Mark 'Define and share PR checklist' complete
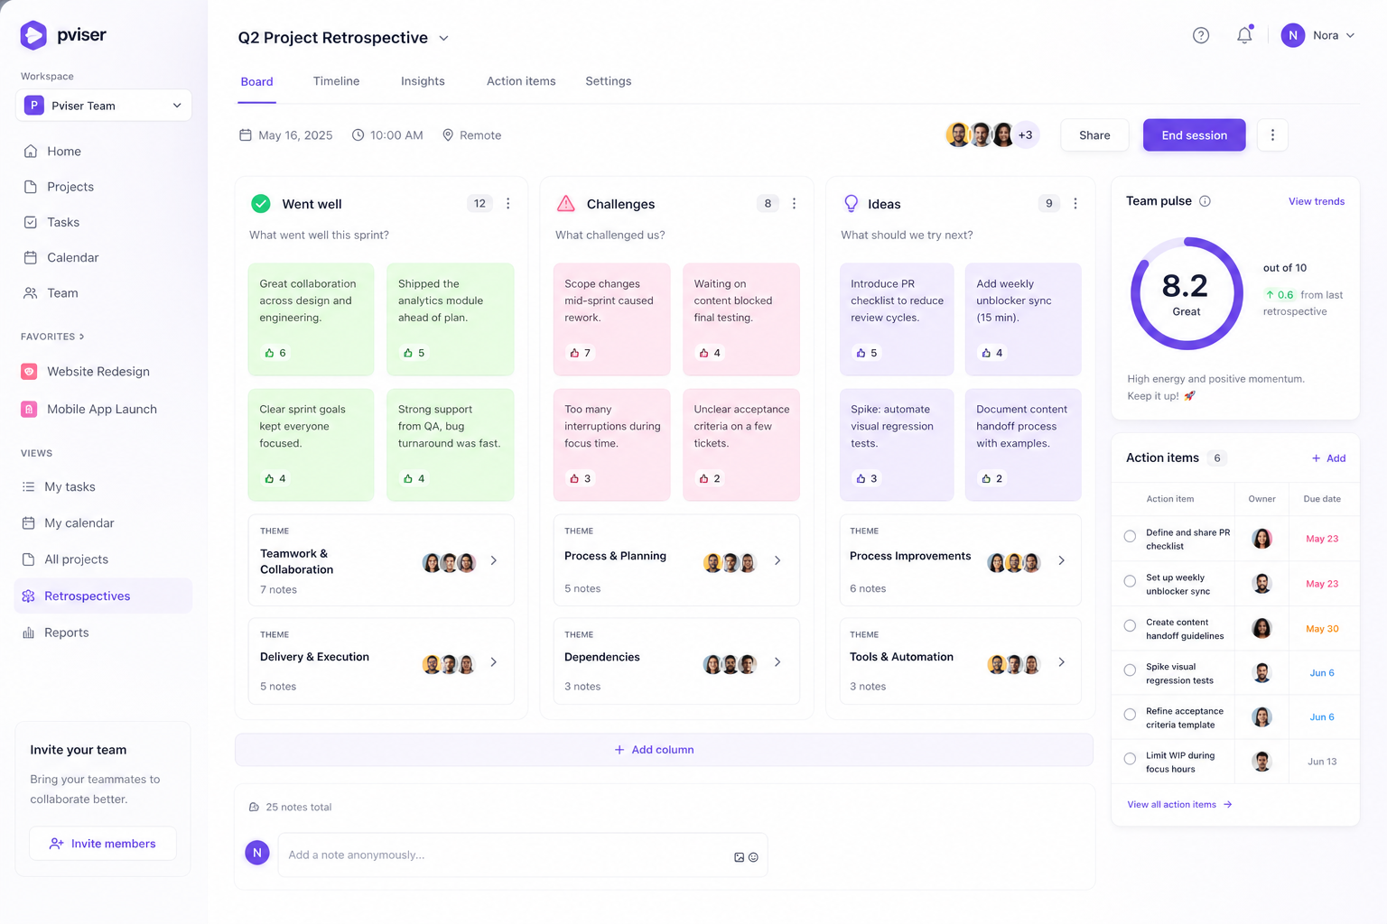 tap(1130, 536)
